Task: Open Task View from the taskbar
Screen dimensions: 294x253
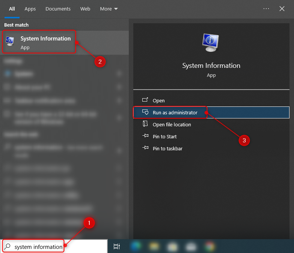Action: pyautogui.click(x=117, y=247)
